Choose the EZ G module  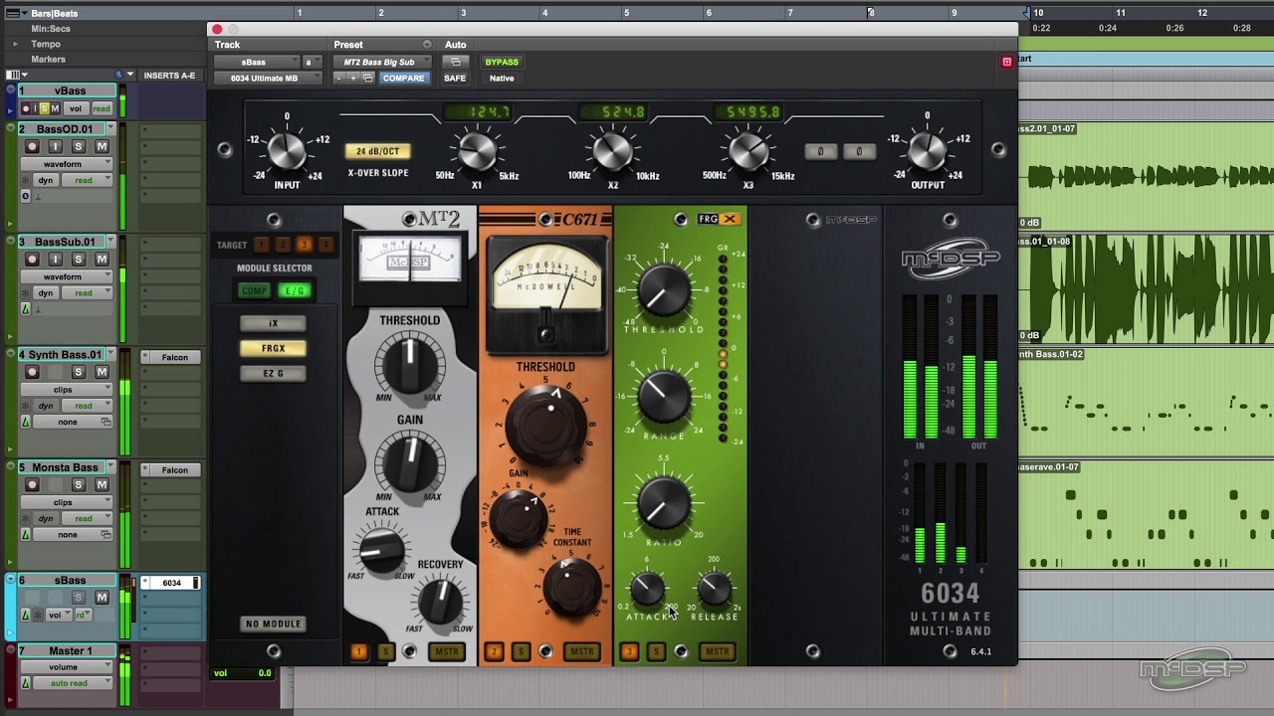[273, 373]
